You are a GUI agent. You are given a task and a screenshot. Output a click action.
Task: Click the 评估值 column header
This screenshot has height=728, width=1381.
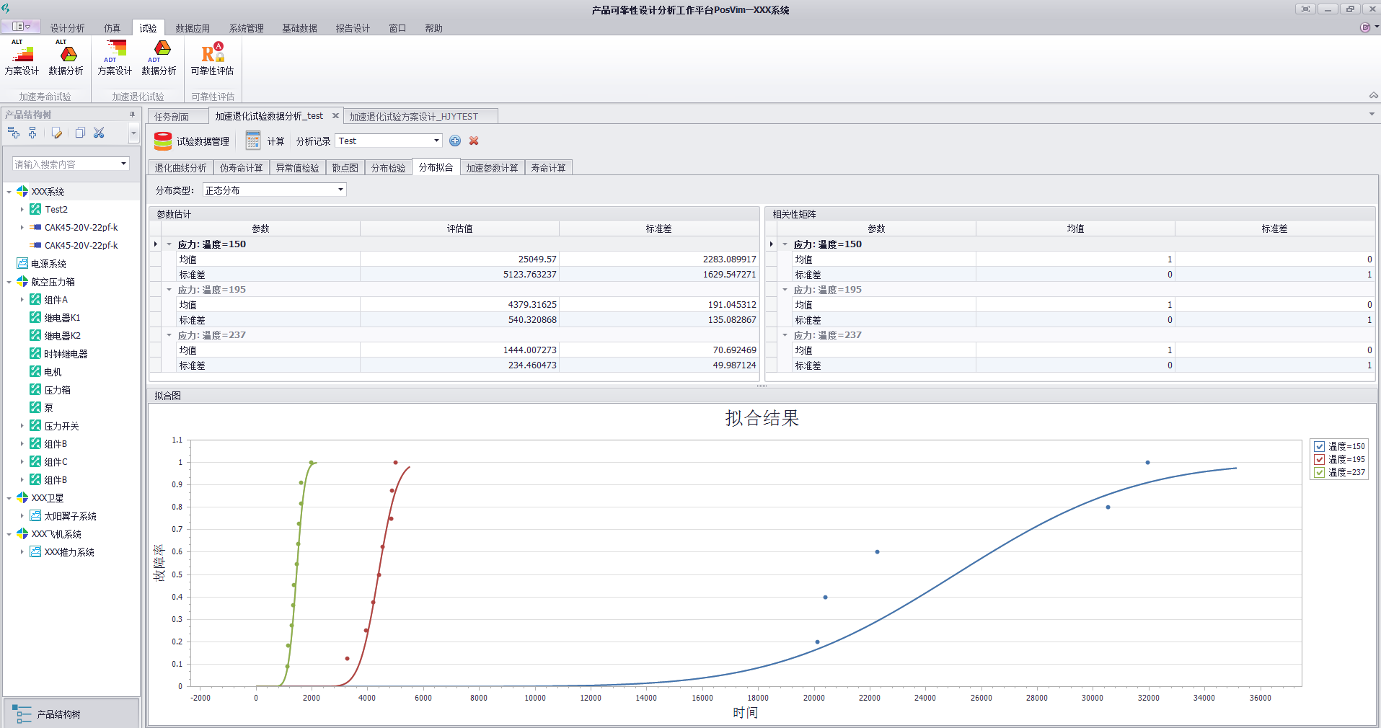459,228
